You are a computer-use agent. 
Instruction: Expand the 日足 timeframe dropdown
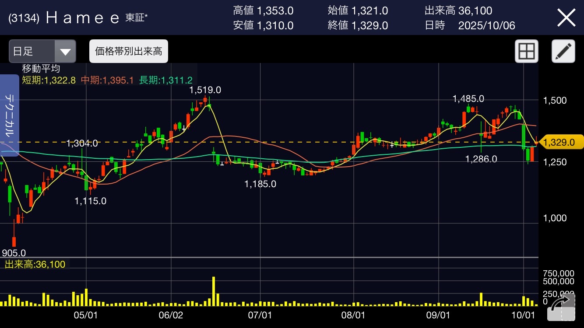tap(42, 52)
